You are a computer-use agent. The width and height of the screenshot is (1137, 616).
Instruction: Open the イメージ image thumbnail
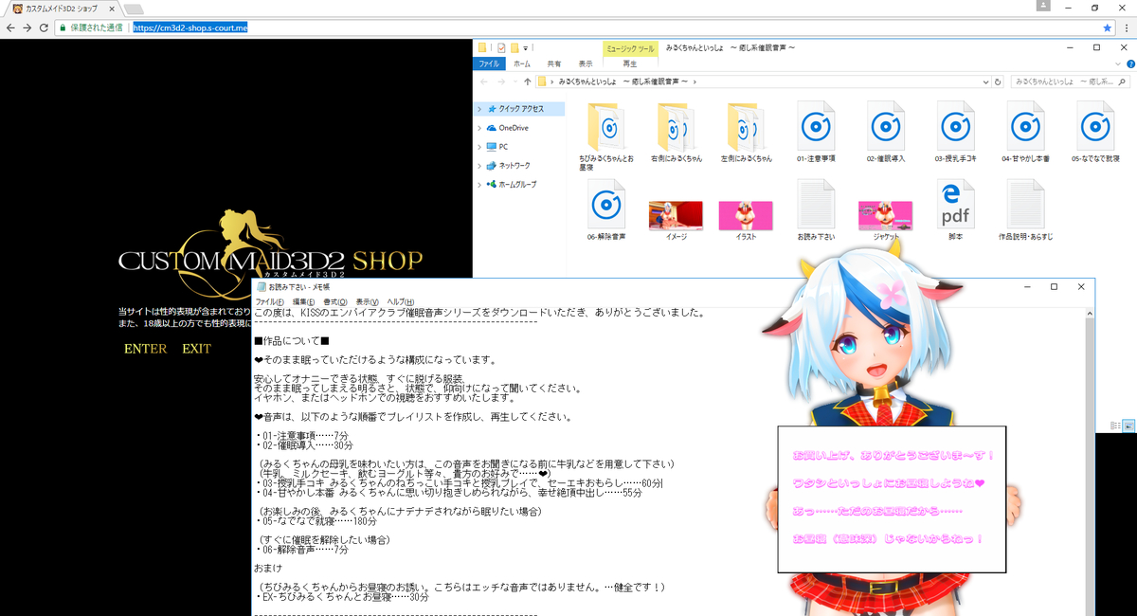[x=676, y=215]
